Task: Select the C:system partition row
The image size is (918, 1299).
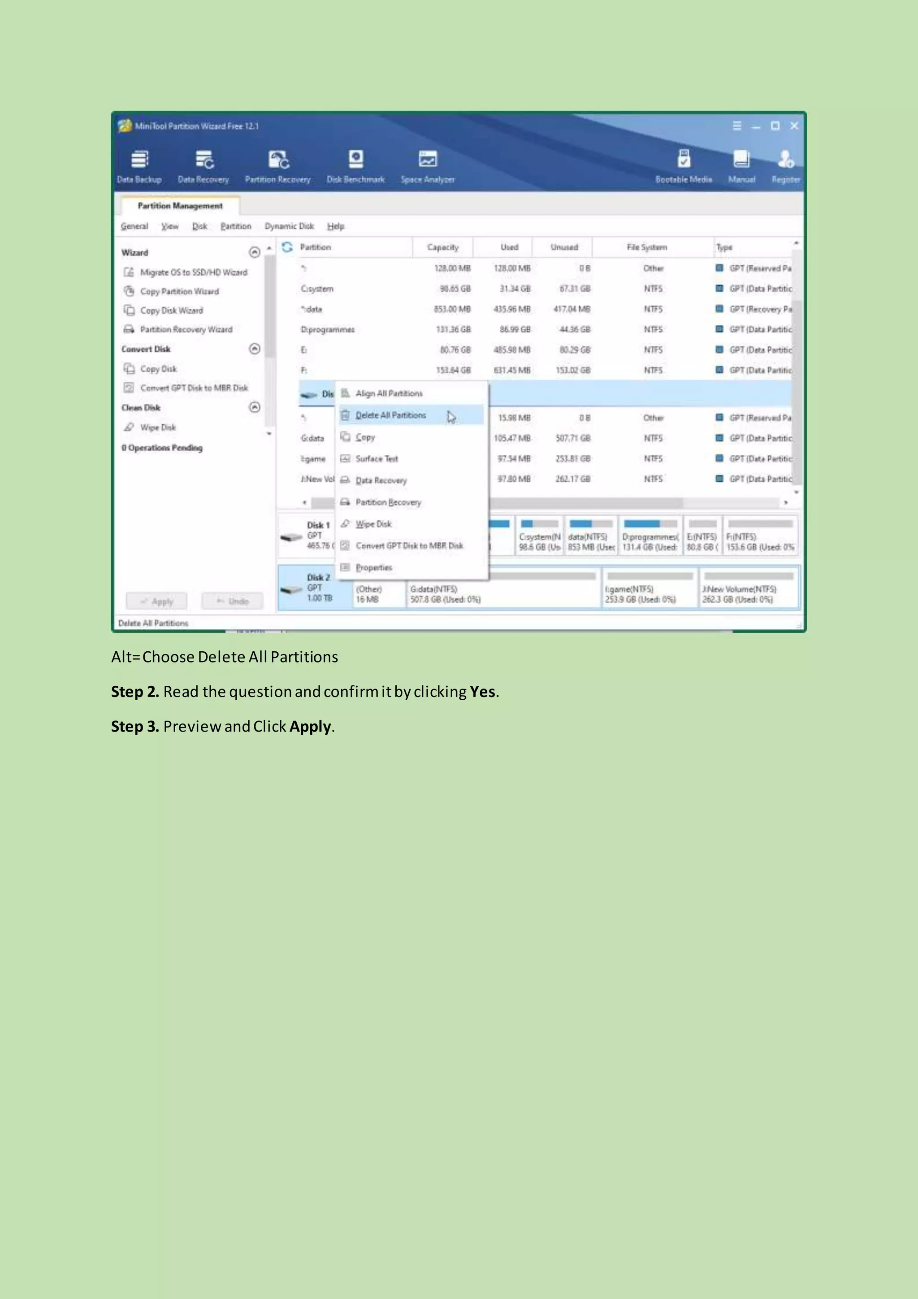Action: click(546, 288)
